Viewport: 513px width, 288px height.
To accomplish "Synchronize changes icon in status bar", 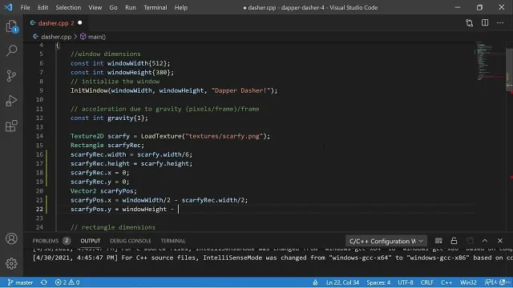I will click(44, 282).
